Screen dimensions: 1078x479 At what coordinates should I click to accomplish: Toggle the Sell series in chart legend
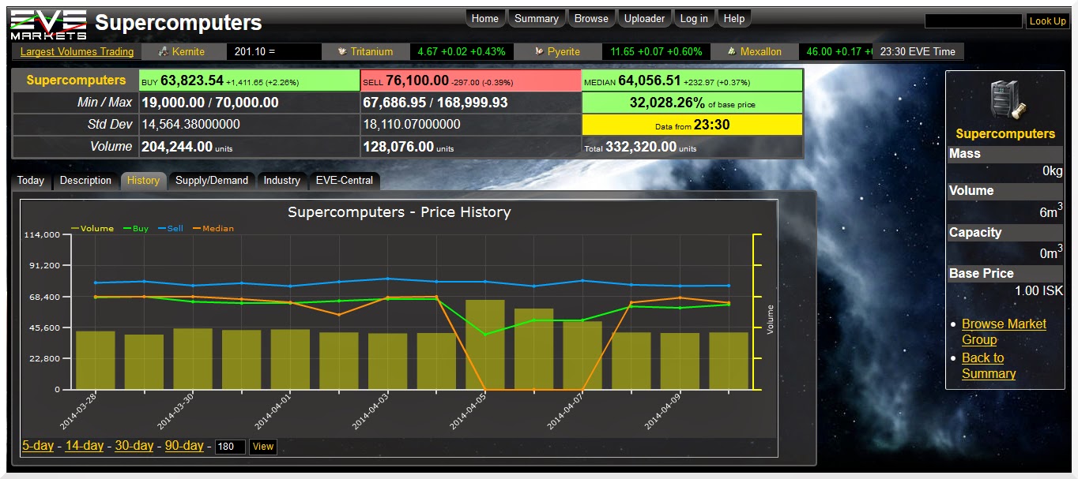point(169,229)
